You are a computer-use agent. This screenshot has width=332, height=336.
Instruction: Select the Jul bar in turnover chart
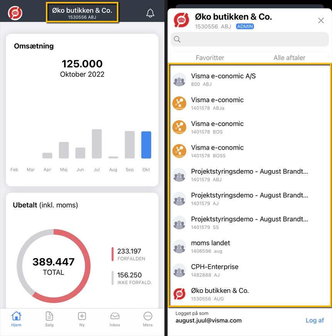[x=97, y=144]
